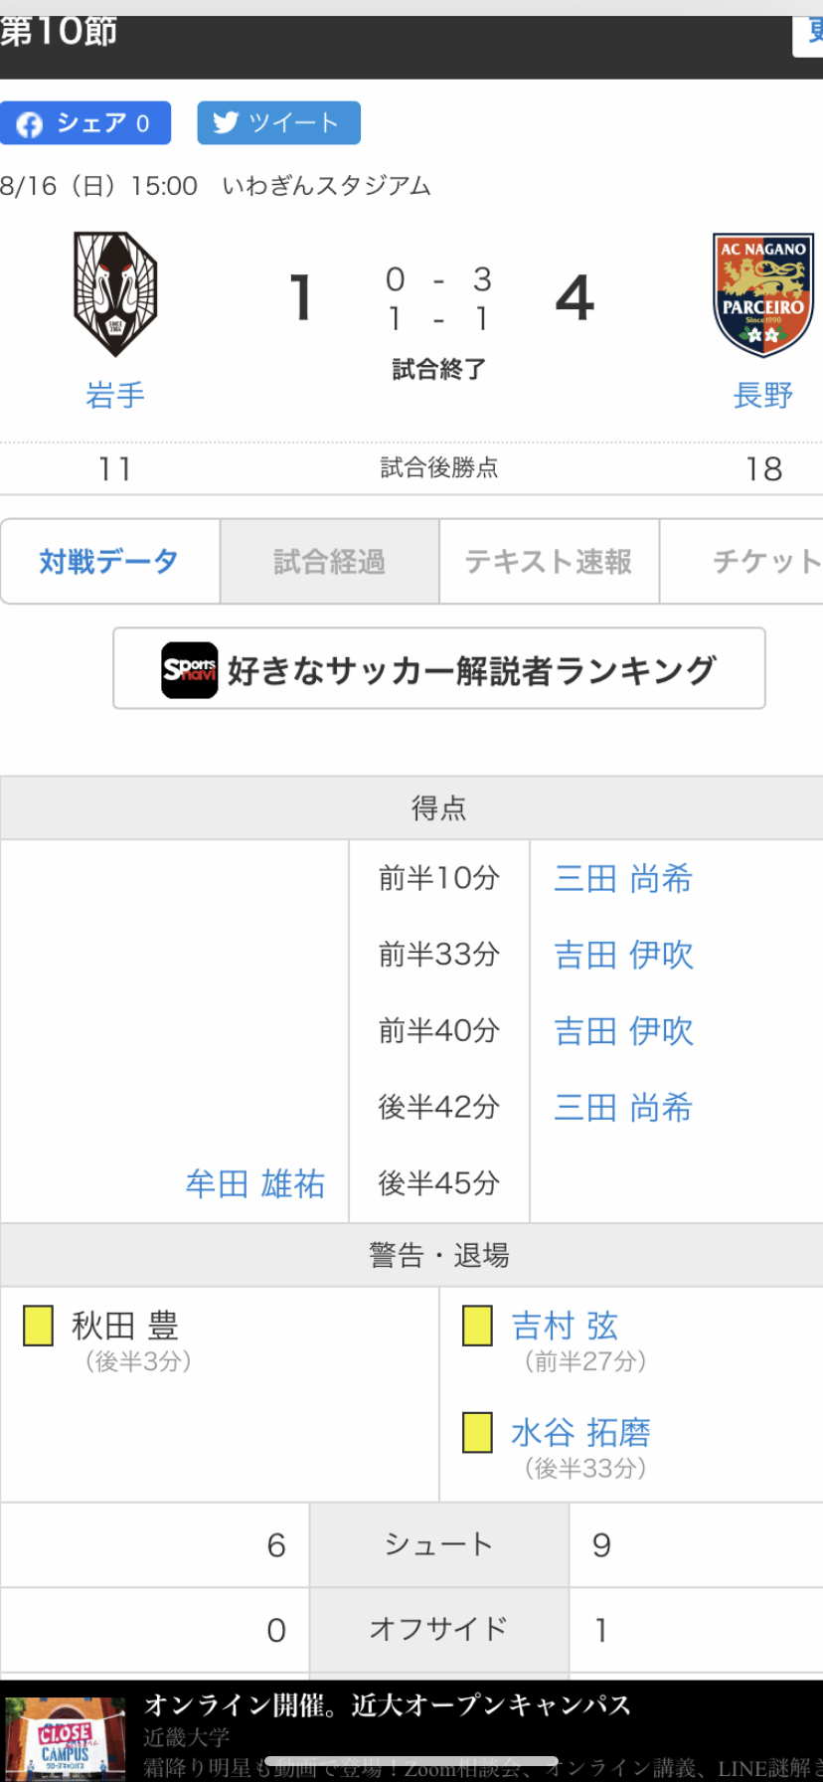823x1782 pixels.
Task: Click the Sports Navi logo icon
Action: 189,670
